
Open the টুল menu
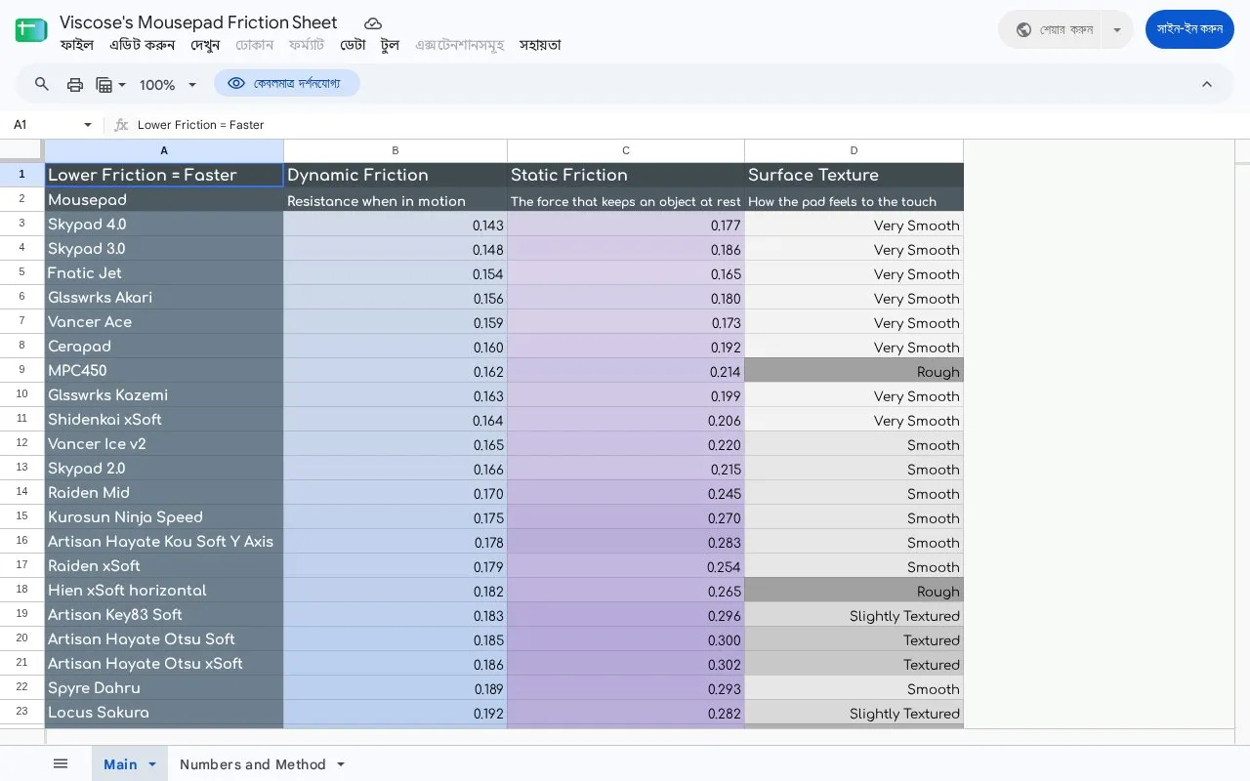tap(391, 45)
